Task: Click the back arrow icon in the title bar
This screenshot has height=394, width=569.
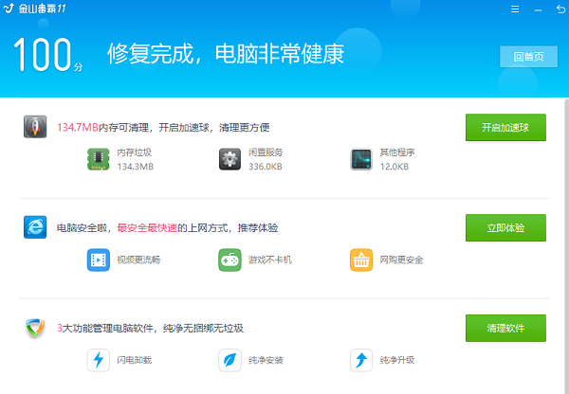Action: click(561, 9)
